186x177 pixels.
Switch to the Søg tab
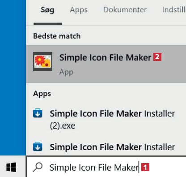click(x=47, y=10)
